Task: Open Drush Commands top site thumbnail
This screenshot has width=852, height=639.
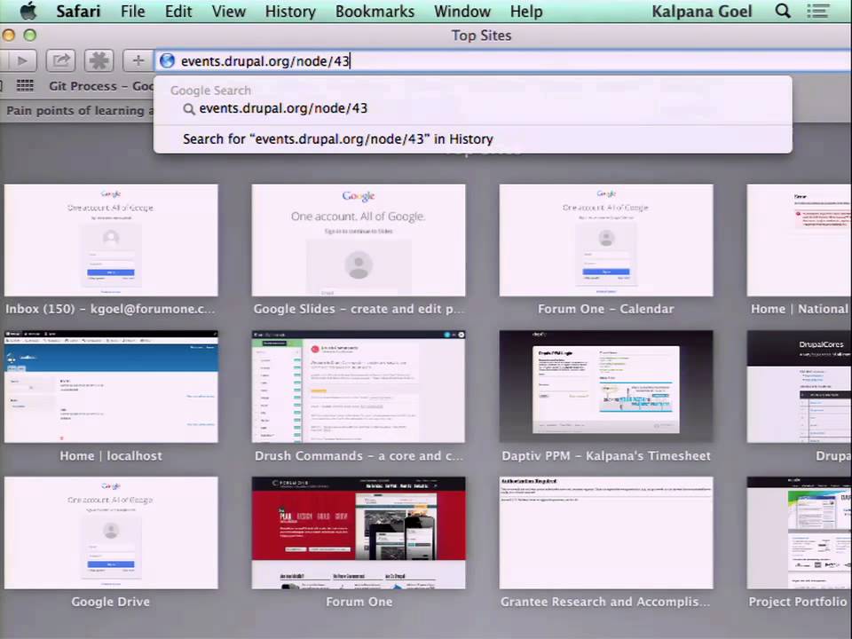Action: tap(359, 386)
